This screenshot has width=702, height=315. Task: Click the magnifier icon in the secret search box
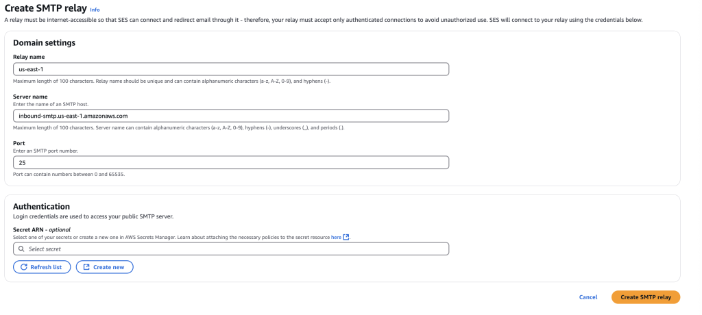[x=22, y=249]
